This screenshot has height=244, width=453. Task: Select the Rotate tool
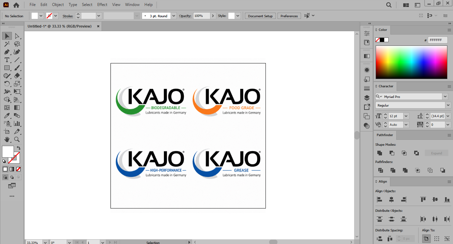click(7, 84)
